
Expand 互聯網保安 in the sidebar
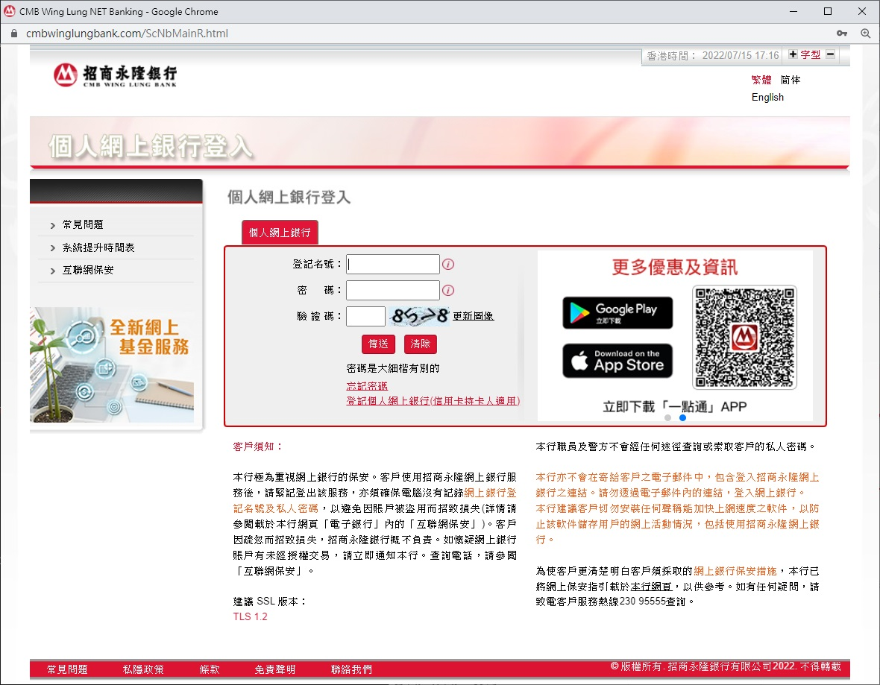pos(87,270)
